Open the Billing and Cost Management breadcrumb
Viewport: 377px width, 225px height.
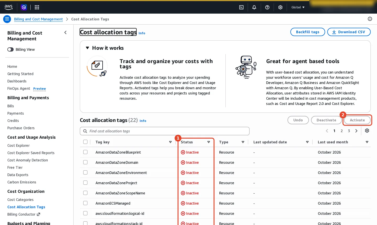coord(38,19)
